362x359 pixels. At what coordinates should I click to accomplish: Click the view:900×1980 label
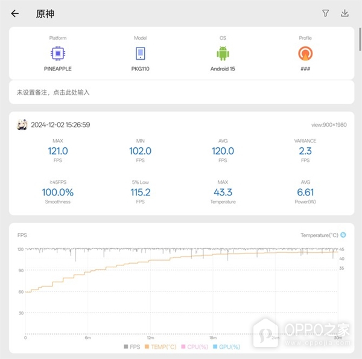(329, 125)
